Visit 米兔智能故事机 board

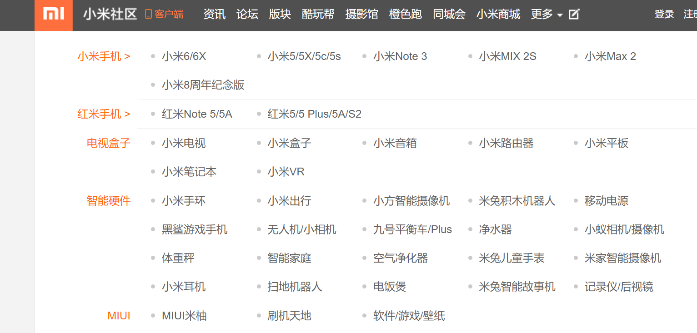click(x=517, y=287)
